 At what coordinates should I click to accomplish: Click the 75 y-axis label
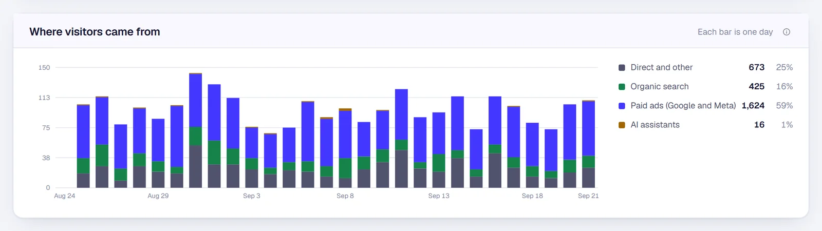point(46,127)
